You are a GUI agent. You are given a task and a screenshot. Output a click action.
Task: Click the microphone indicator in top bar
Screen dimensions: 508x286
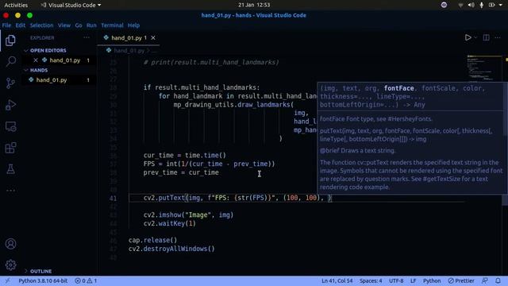[x=482, y=6]
